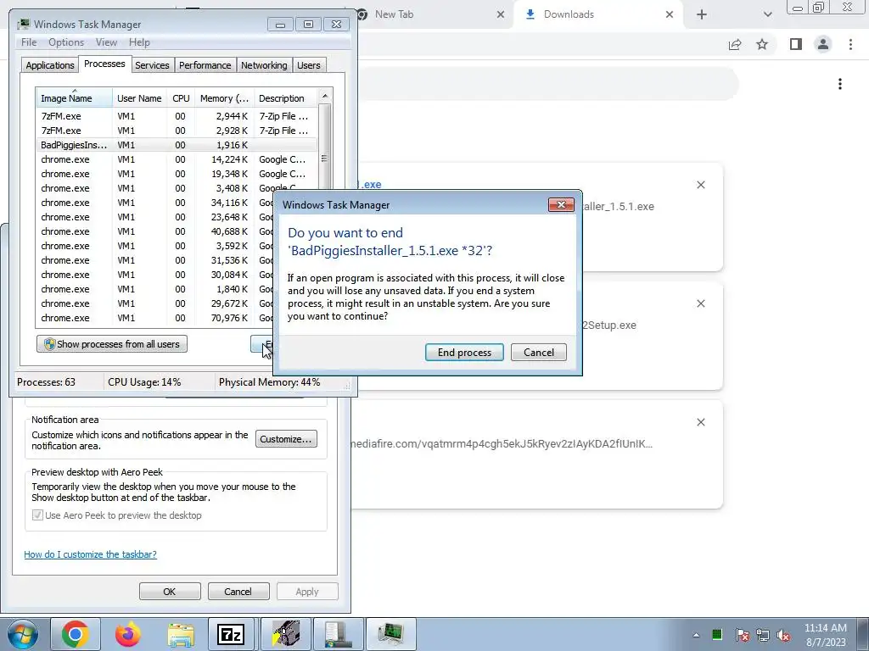The height and width of the screenshot is (651, 869).
Task: Select chrome.exe process using 14,224 K
Action: point(177,159)
